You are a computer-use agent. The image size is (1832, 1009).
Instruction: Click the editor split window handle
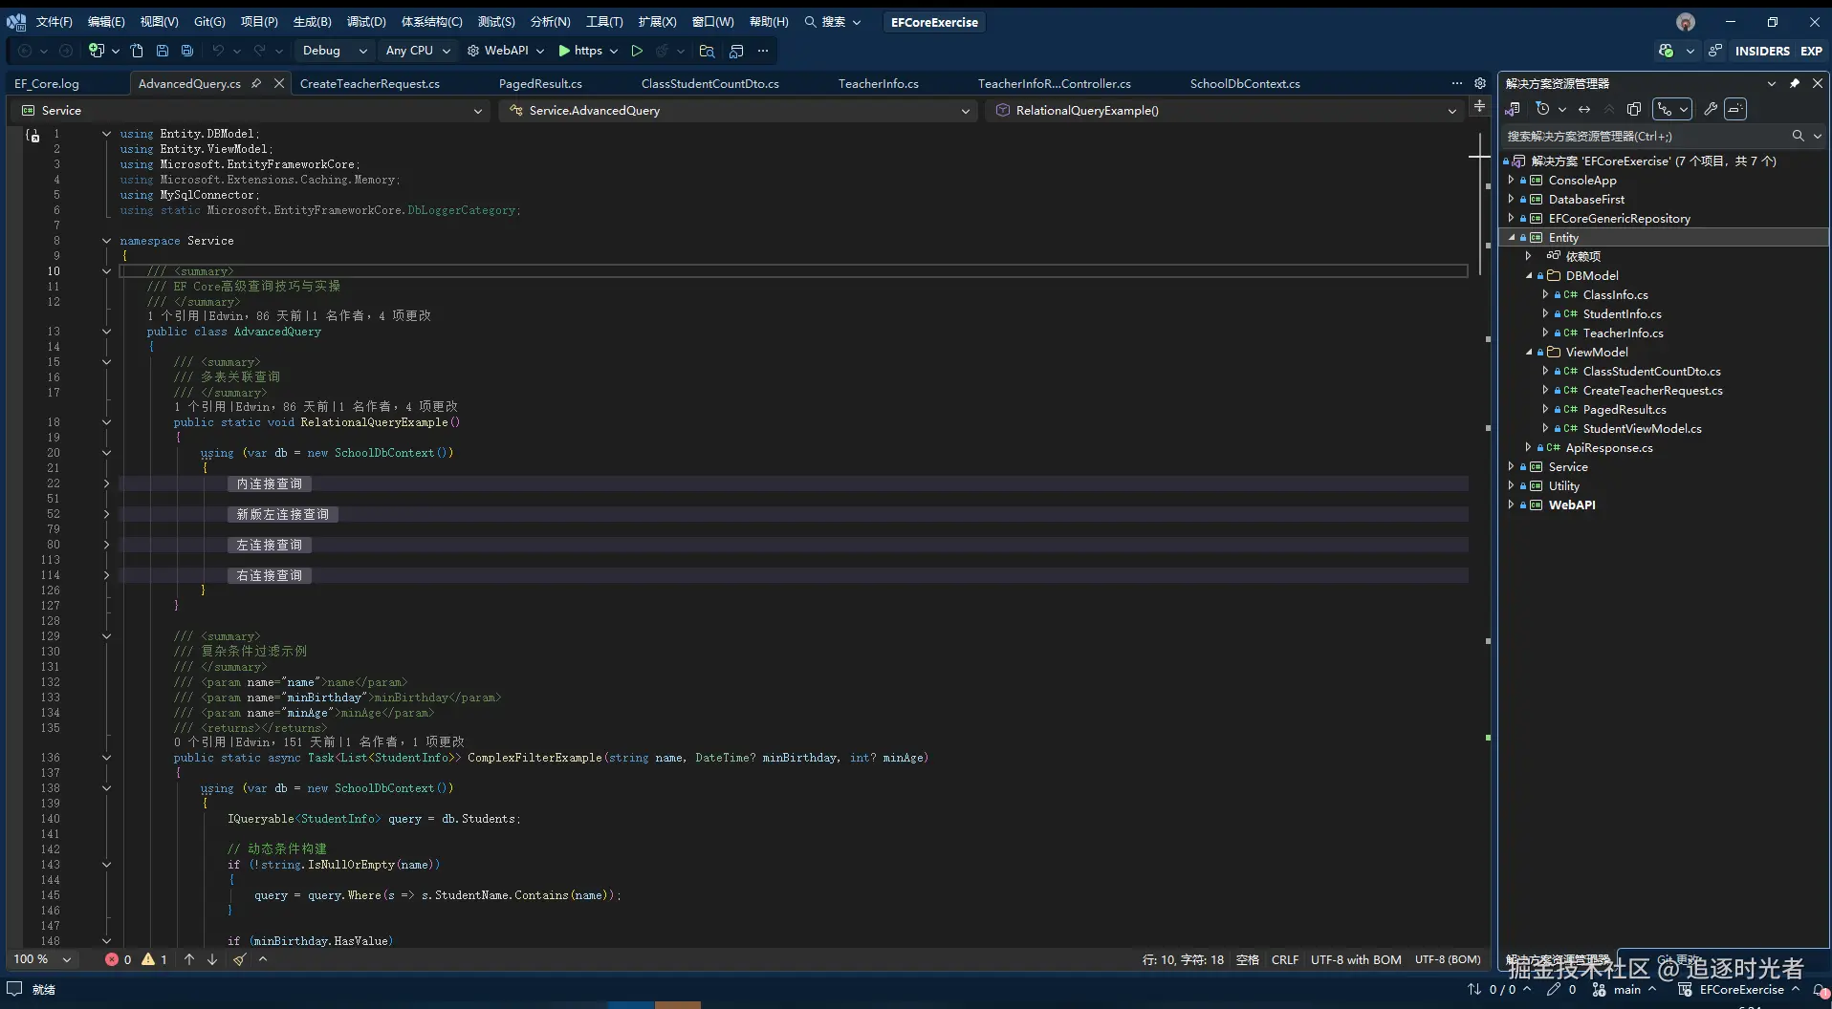pos(1480,106)
